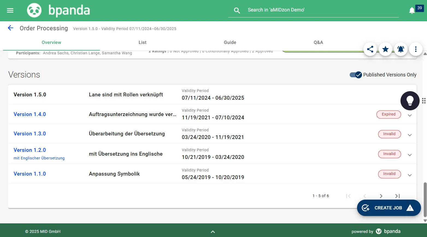
Task: Toggle Published Versions Only switch
Action: (356, 75)
